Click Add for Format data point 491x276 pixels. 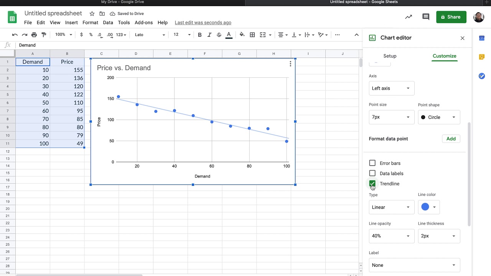(451, 139)
